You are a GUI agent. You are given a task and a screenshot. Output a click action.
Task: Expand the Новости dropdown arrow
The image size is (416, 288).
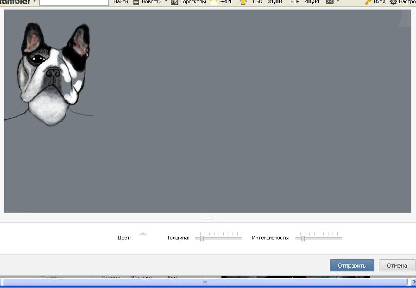coord(166,1)
